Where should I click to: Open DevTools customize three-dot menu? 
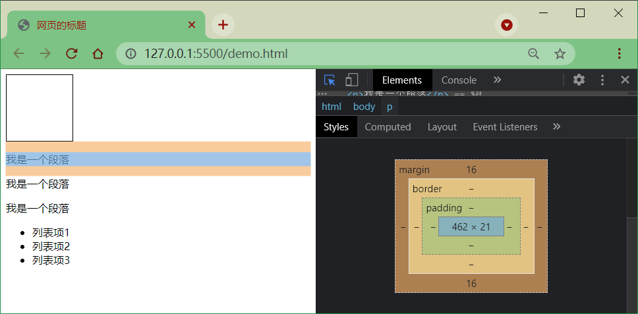click(602, 80)
